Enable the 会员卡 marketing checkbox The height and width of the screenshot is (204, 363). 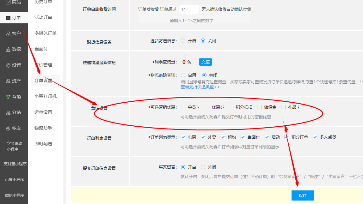[x=183, y=107]
